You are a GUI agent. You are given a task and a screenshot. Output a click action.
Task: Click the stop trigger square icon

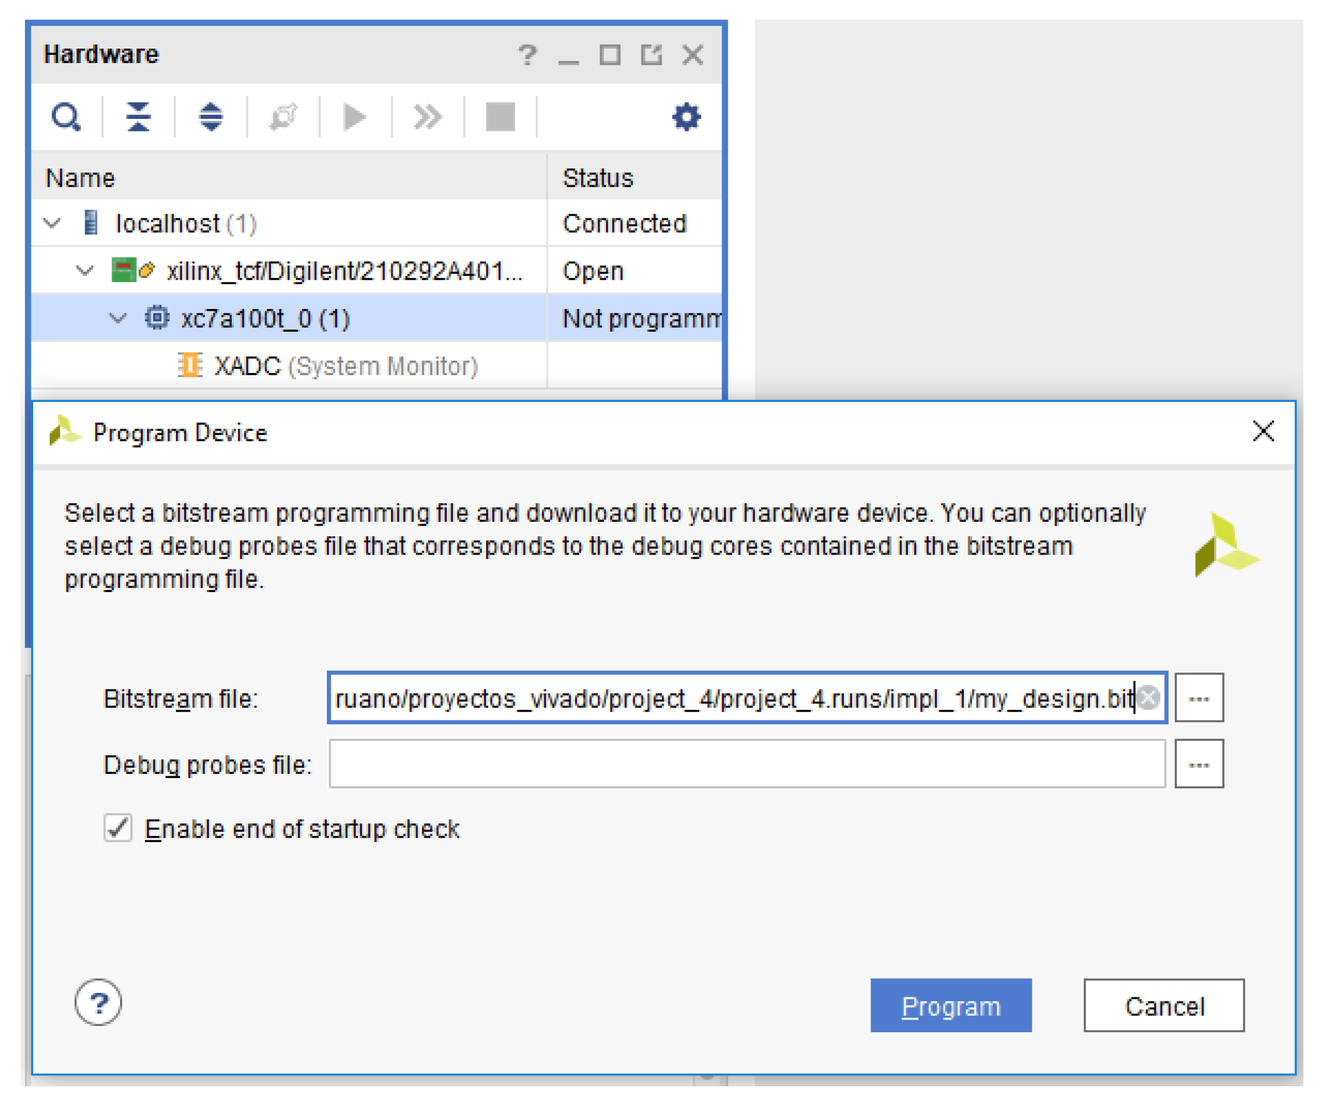(x=500, y=118)
